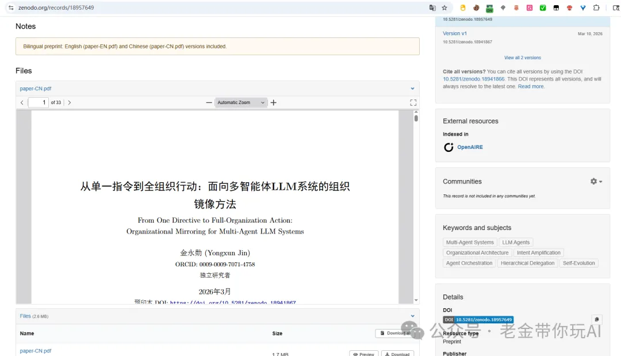This screenshot has height=356, width=621.
Task: Click the browser address bar URL
Action: point(56,7)
